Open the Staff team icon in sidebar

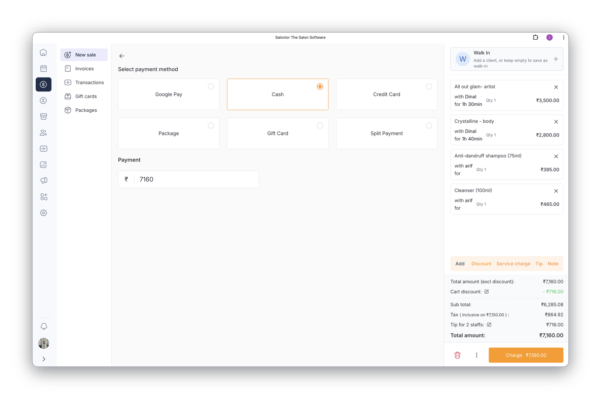43,133
